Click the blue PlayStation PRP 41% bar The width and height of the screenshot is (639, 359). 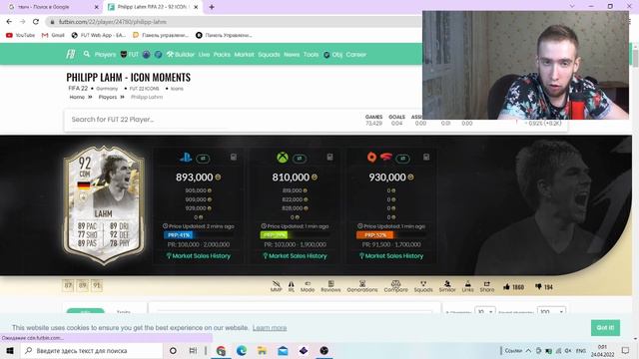pos(178,235)
